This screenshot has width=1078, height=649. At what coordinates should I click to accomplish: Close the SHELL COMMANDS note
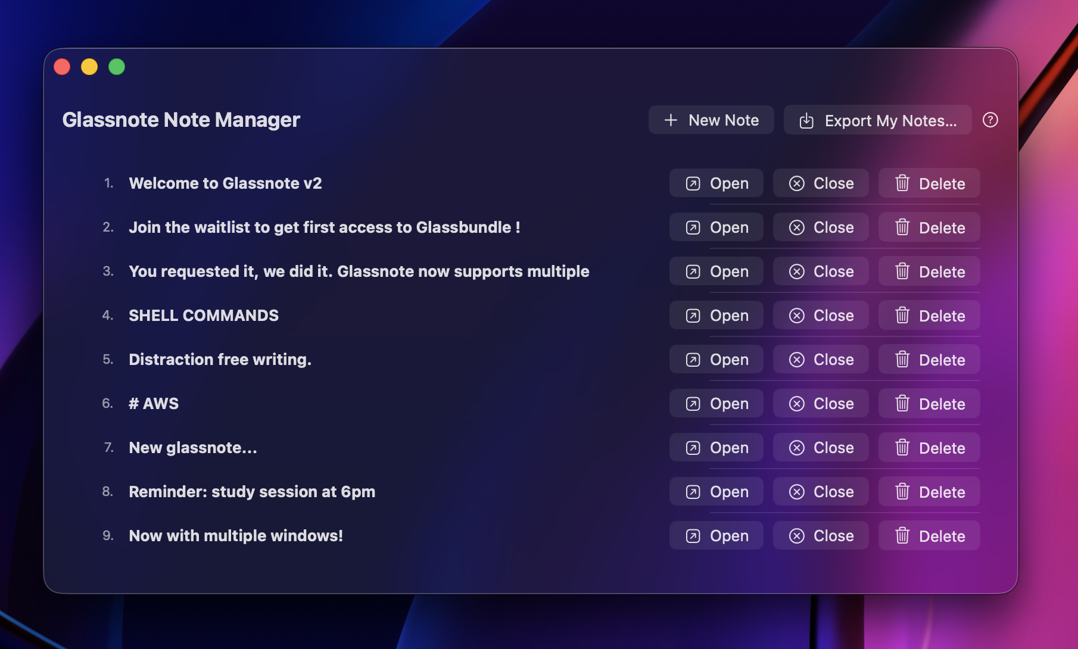click(821, 316)
